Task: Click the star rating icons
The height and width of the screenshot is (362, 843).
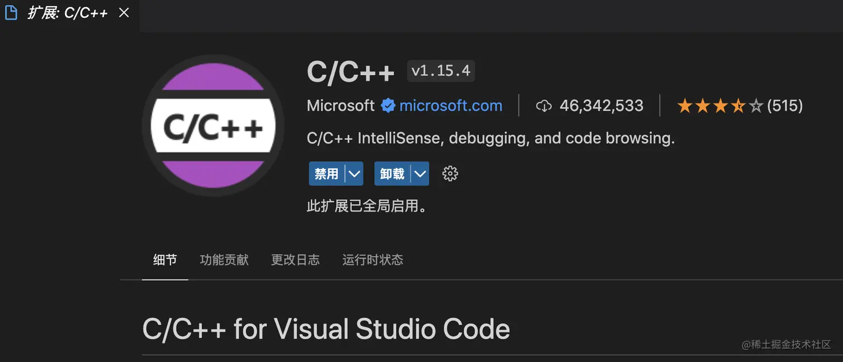Action: pyautogui.click(x=720, y=105)
